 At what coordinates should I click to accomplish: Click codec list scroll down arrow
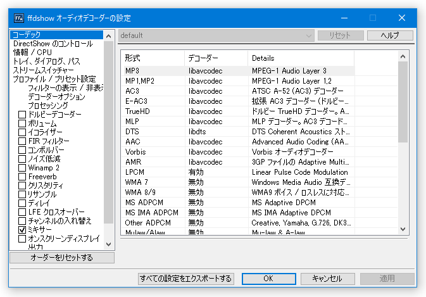403,229
